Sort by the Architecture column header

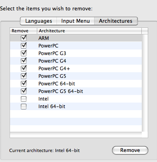pos(89,31)
